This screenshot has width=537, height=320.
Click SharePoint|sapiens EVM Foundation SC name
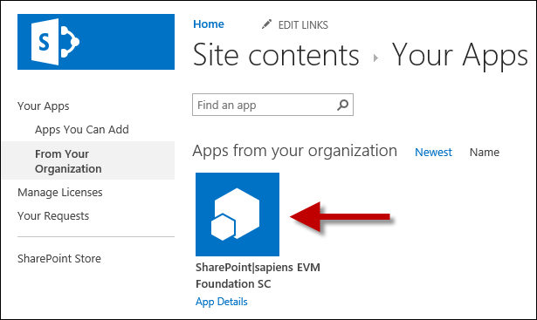[258, 276]
